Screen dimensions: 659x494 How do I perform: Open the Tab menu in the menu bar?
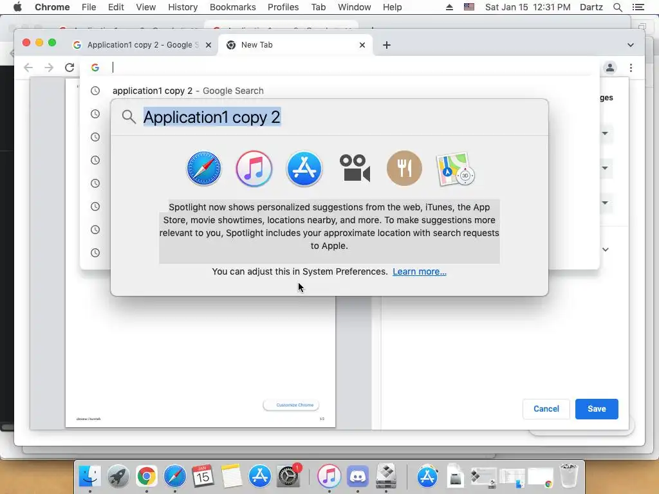click(x=318, y=7)
